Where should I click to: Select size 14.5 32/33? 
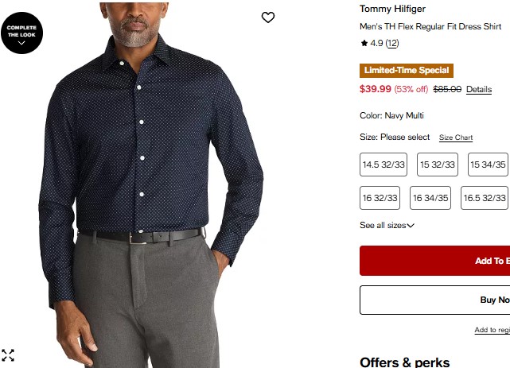(x=383, y=165)
